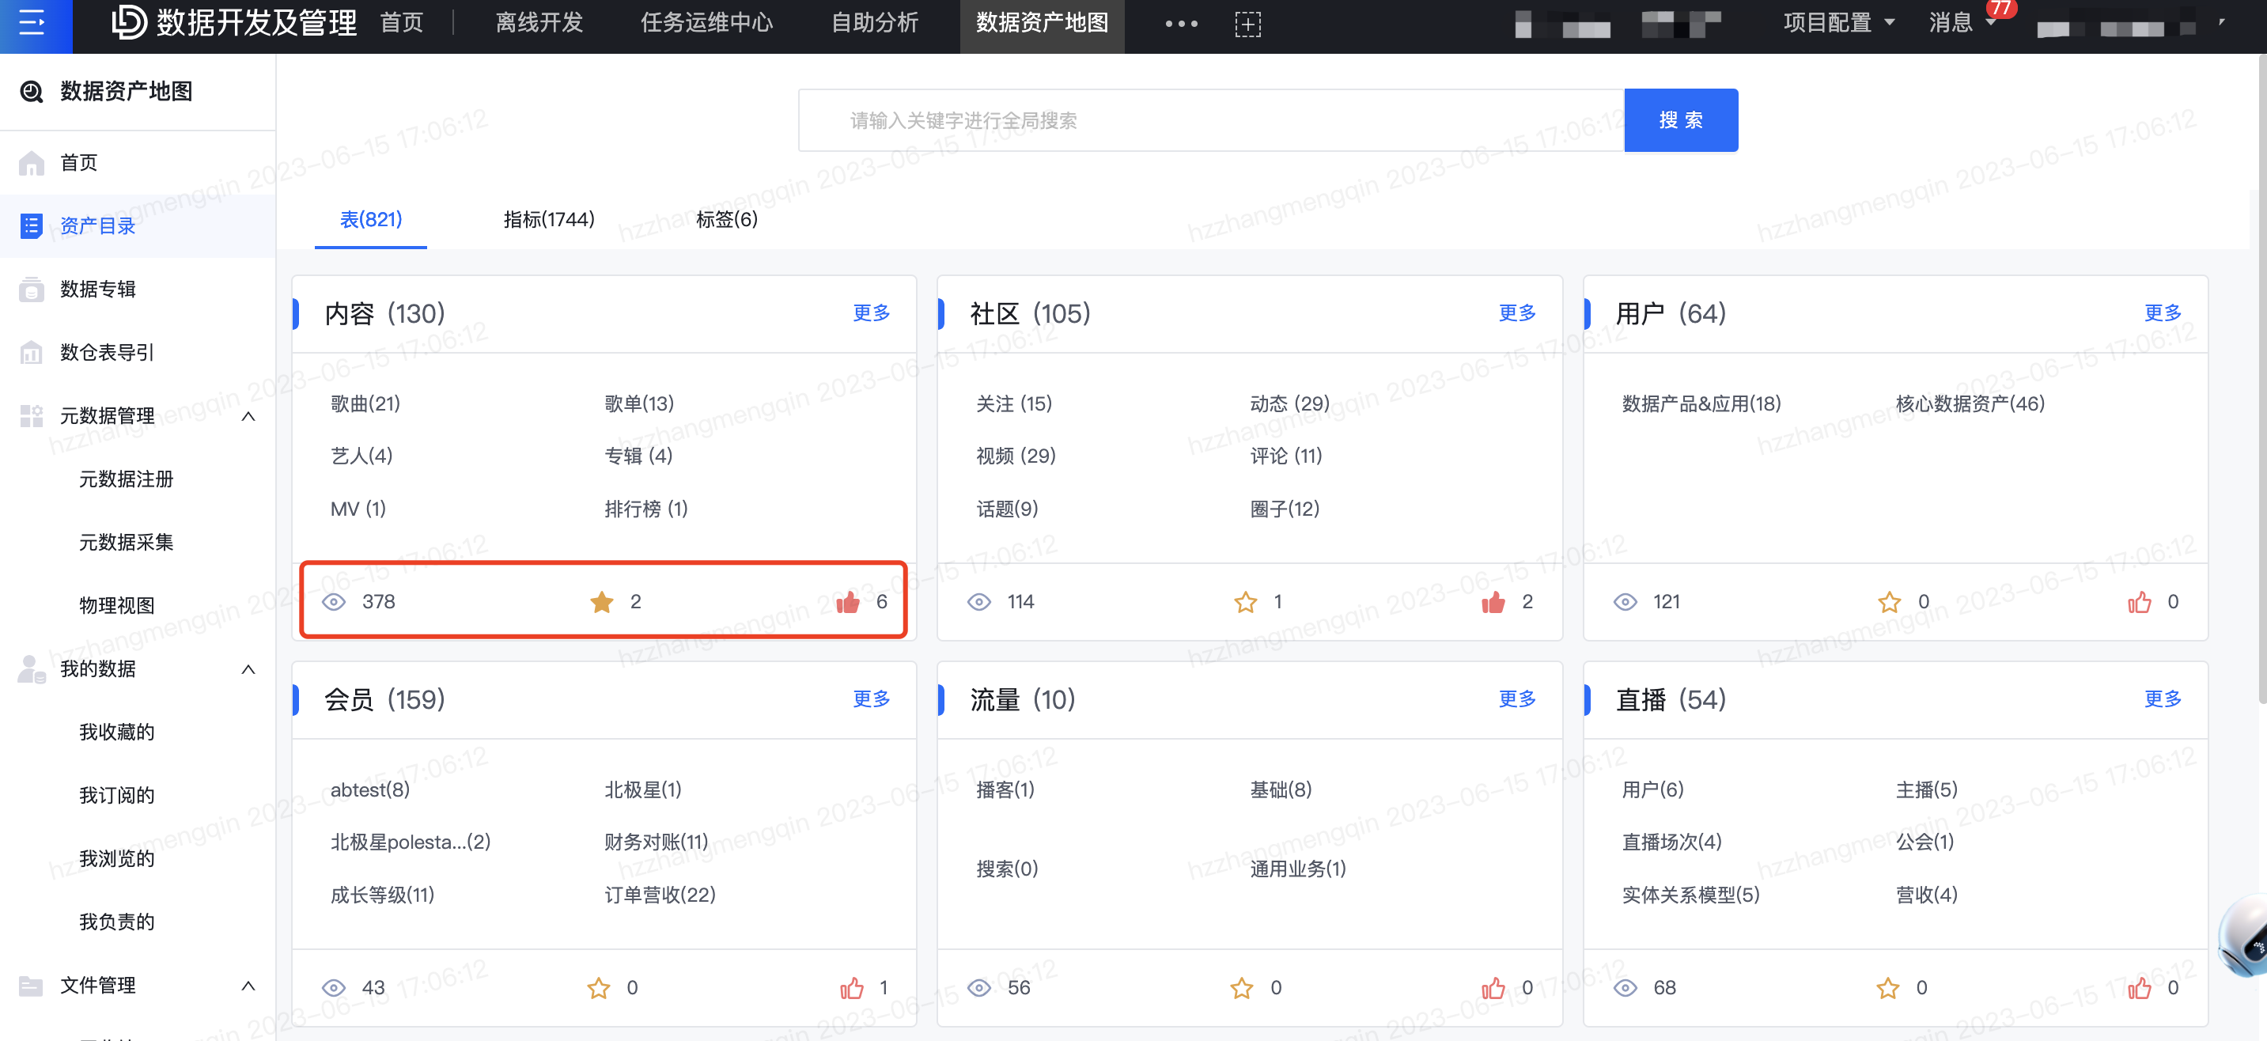The width and height of the screenshot is (2267, 1041).
Task: Click the 数仓表导引 sidebar icon
Action: 31,353
